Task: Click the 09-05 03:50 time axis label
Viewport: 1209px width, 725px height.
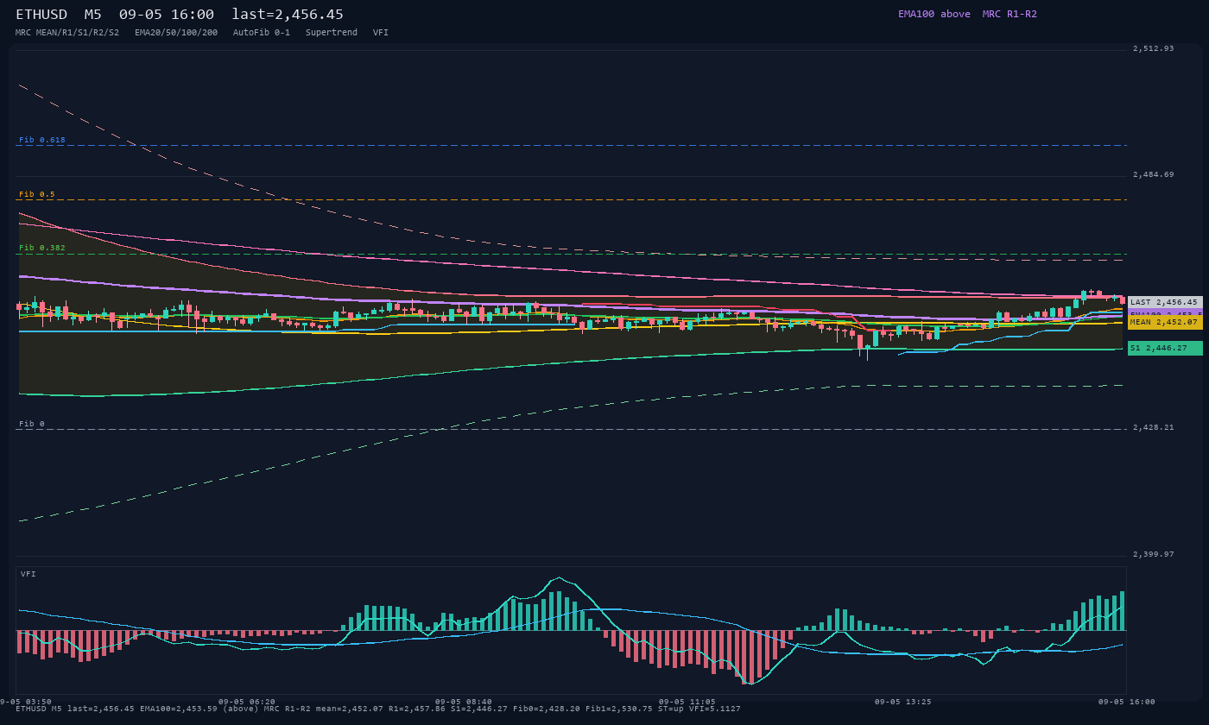Action: 26,702
